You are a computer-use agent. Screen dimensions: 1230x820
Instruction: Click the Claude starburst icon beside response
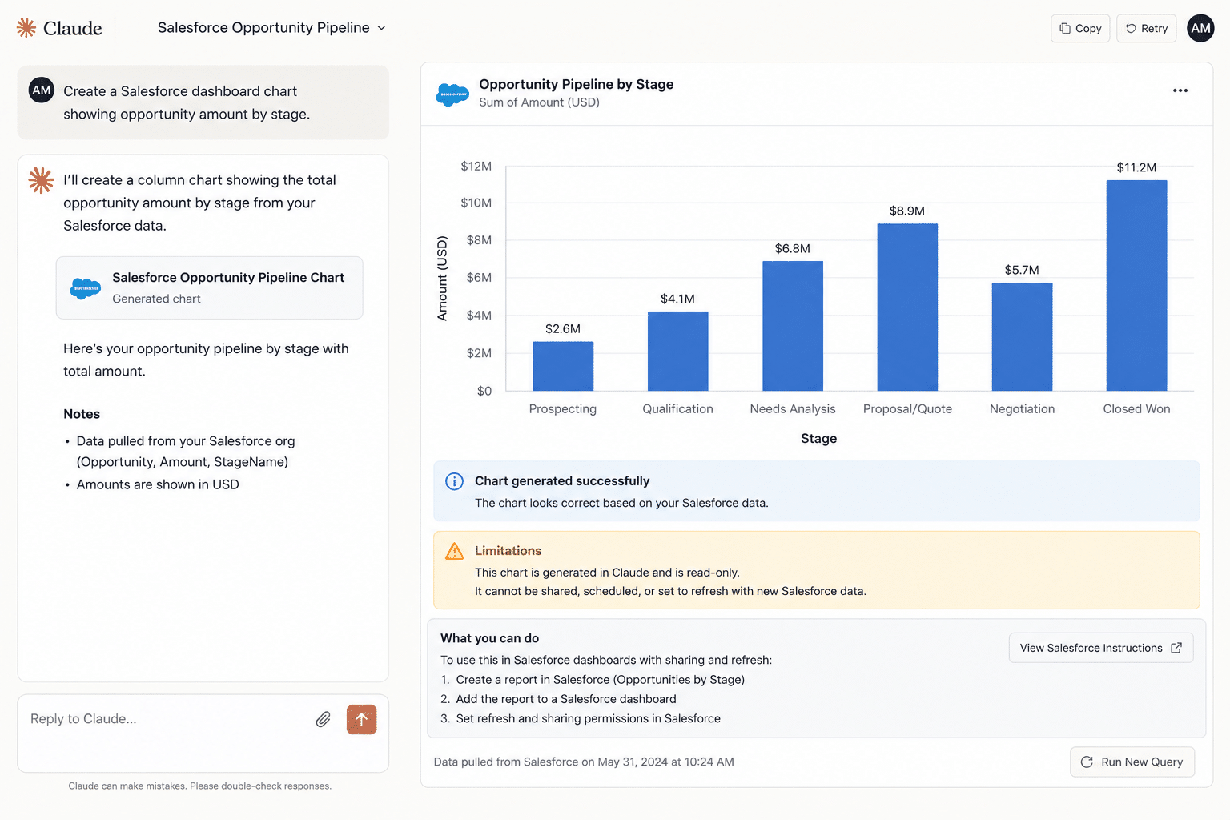coord(41,180)
